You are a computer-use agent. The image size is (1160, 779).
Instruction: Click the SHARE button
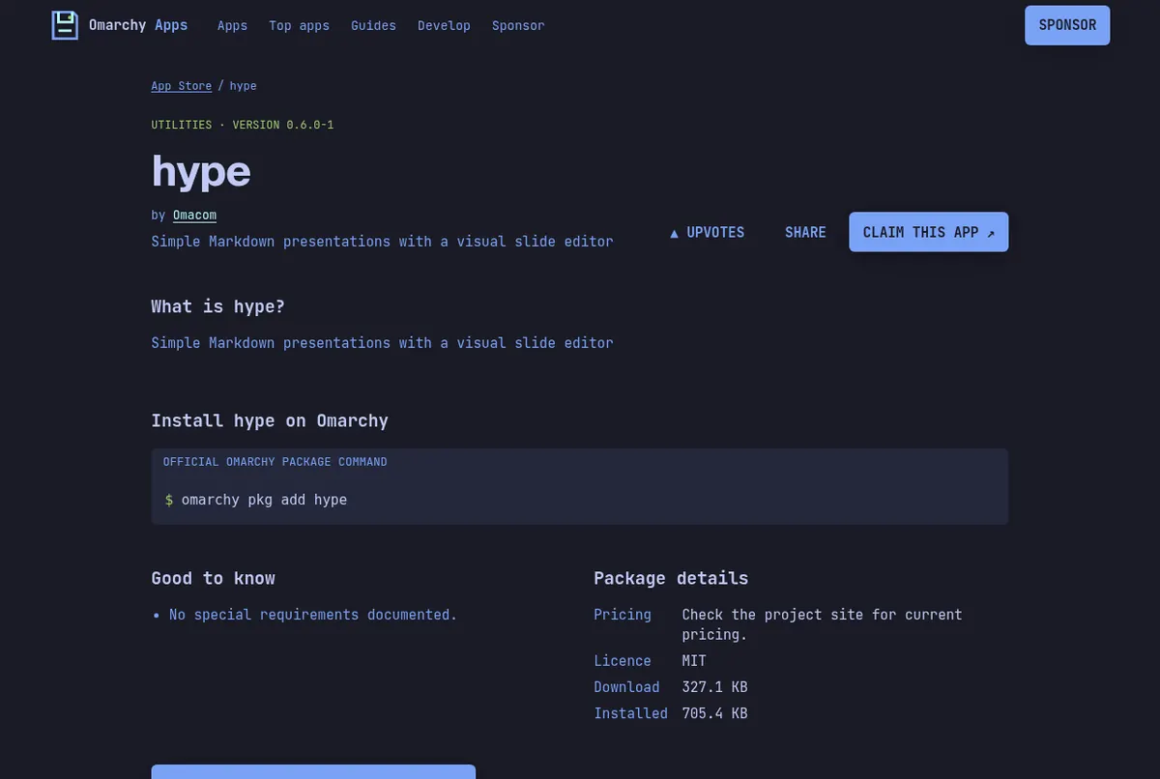(805, 232)
